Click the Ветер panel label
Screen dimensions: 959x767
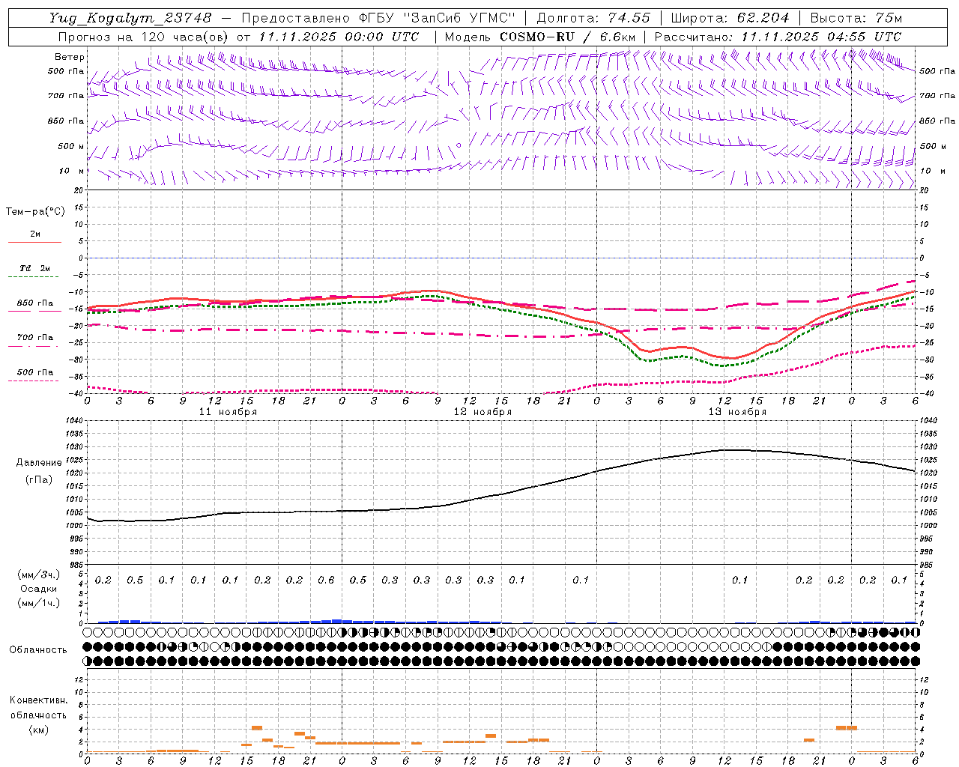pos(70,57)
